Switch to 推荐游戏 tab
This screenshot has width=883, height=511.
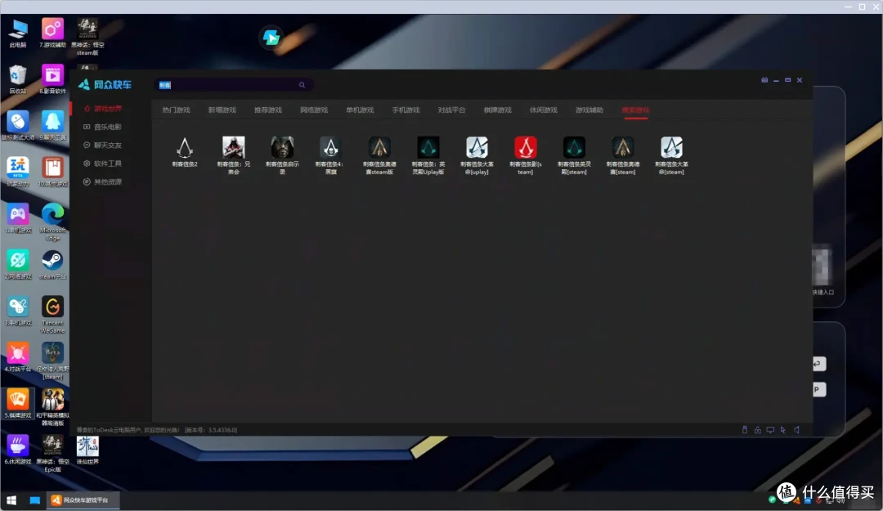click(268, 110)
